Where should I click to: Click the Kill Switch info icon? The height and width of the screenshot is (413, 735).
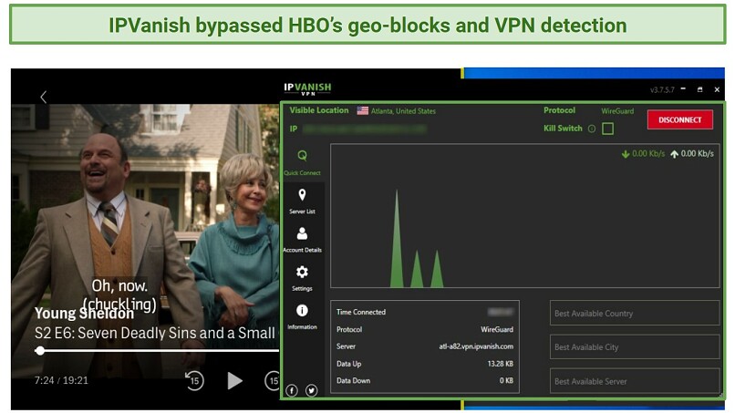tap(592, 129)
